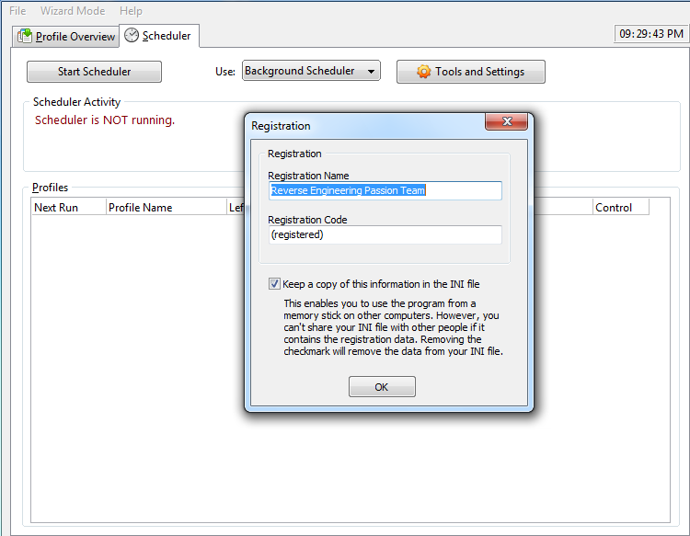Click into the Registration Code field
This screenshot has width=690, height=536.
click(385, 234)
